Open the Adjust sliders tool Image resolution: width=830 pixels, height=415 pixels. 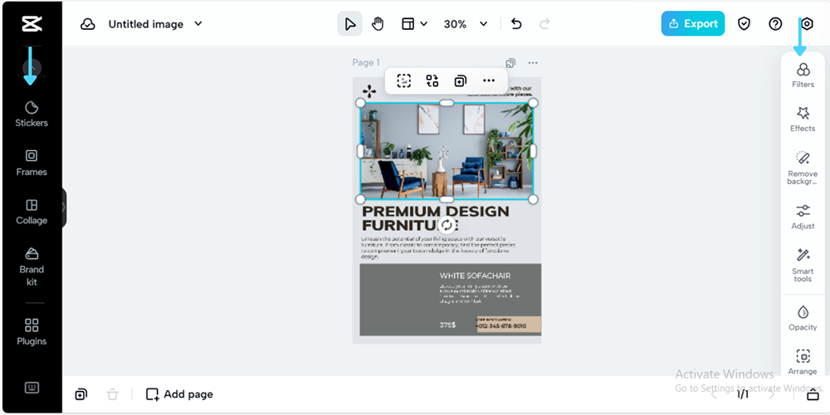803,217
